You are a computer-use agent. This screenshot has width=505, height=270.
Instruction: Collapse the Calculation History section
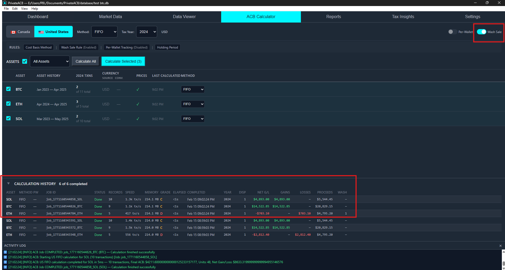point(8,183)
